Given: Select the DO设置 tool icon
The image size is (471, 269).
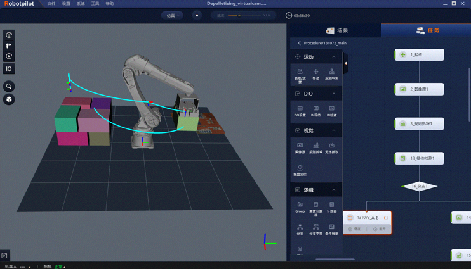Looking at the screenshot, I should coord(300,111).
